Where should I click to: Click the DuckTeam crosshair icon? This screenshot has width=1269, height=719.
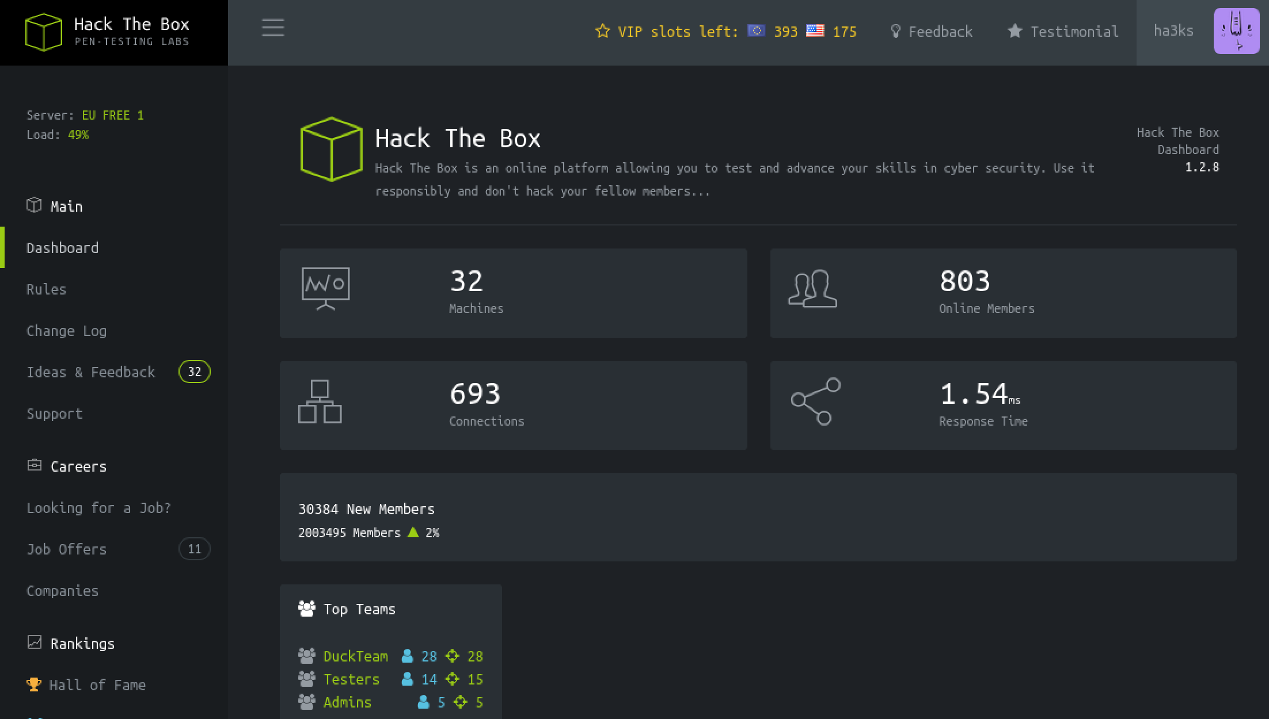coord(453,656)
